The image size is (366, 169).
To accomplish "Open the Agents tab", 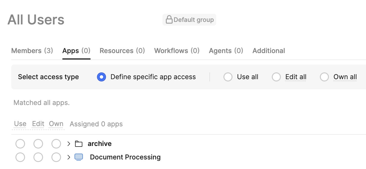I will [226, 51].
